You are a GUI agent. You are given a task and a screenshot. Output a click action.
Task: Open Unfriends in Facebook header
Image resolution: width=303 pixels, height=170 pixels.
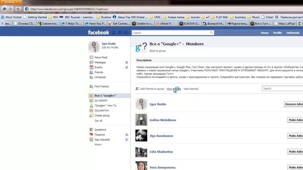coord(293,33)
